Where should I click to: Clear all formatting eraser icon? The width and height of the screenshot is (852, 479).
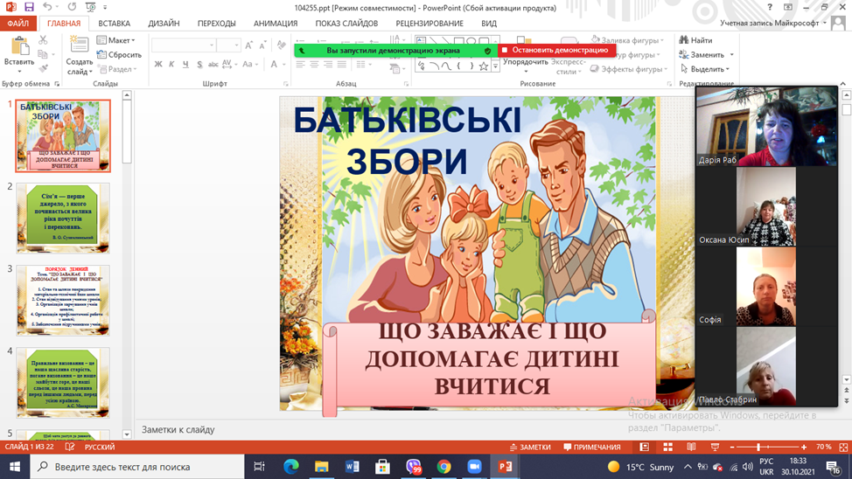pyautogui.click(x=281, y=45)
